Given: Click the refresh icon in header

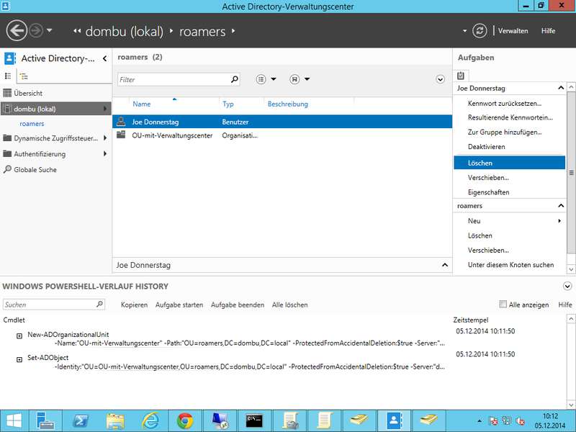Looking at the screenshot, I should click(x=480, y=31).
